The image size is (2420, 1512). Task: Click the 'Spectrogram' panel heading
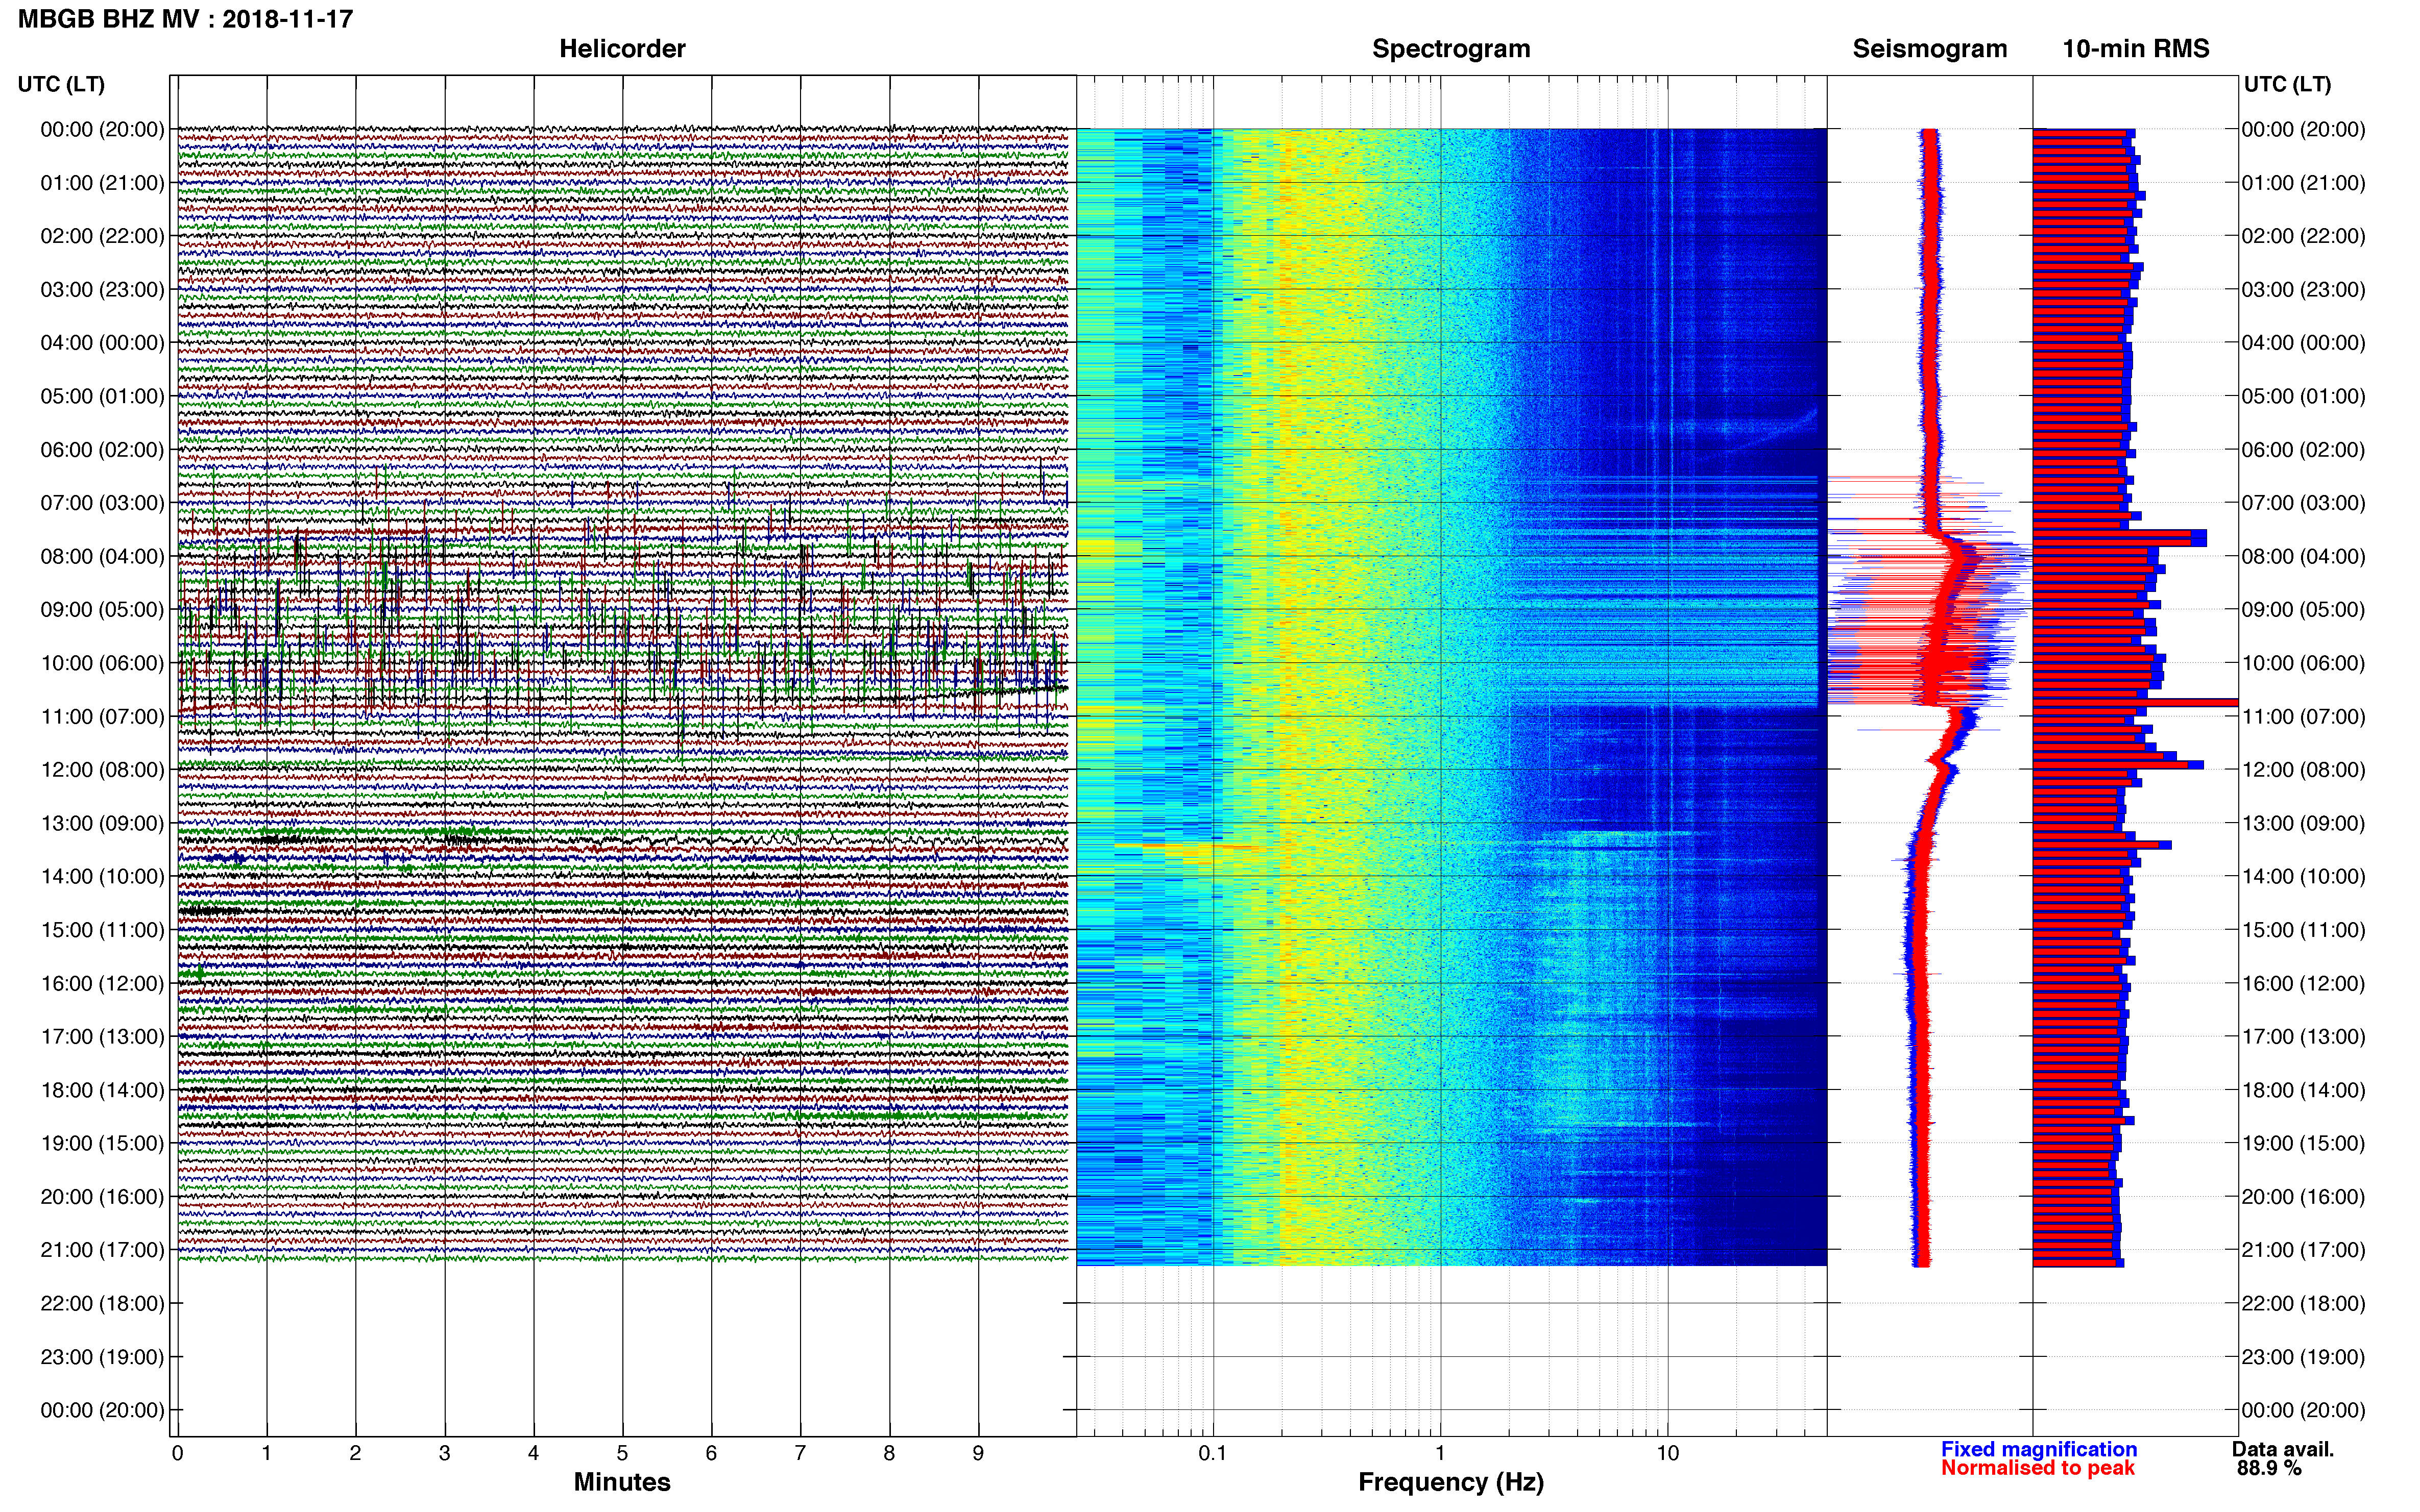pyautogui.click(x=1450, y=49)
